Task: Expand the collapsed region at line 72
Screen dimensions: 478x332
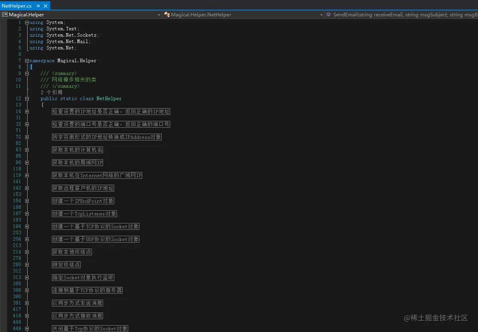Action: [27, 137]
